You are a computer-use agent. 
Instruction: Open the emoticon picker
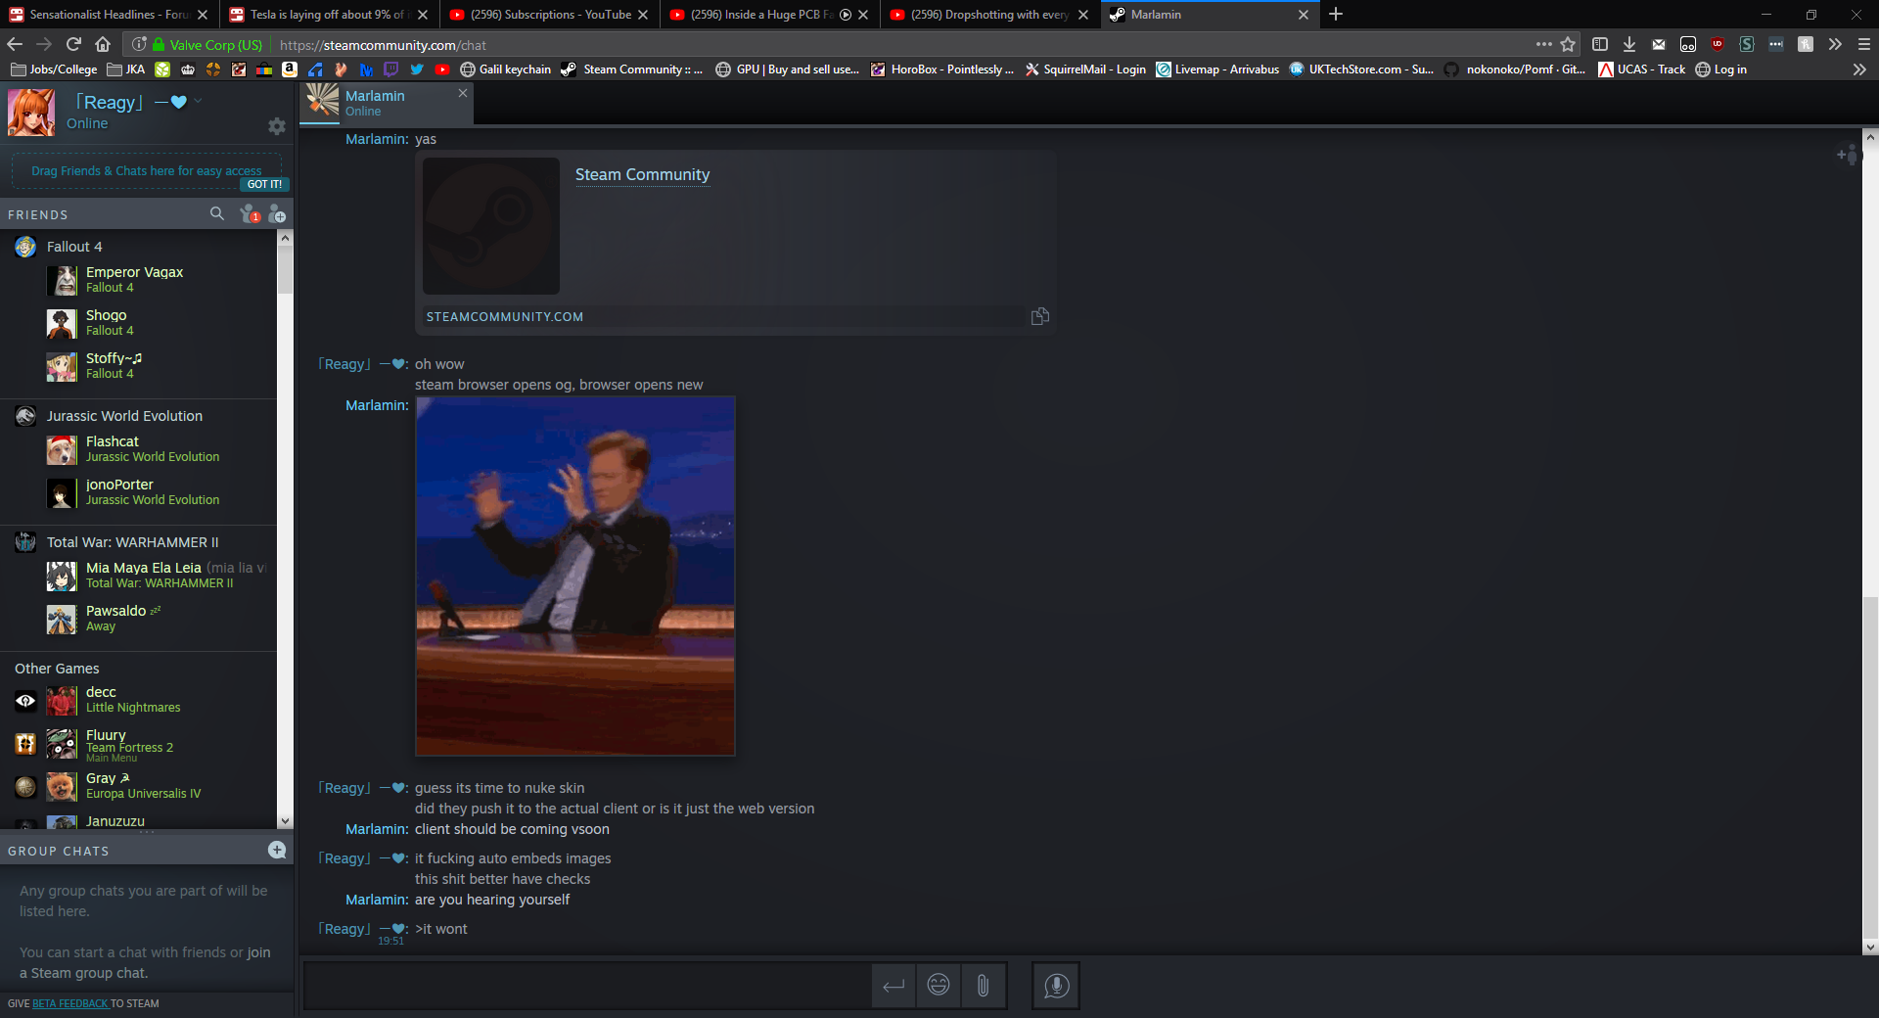coord(939,985)
